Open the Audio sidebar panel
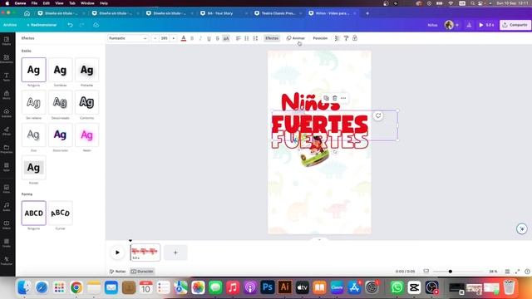 7,207
